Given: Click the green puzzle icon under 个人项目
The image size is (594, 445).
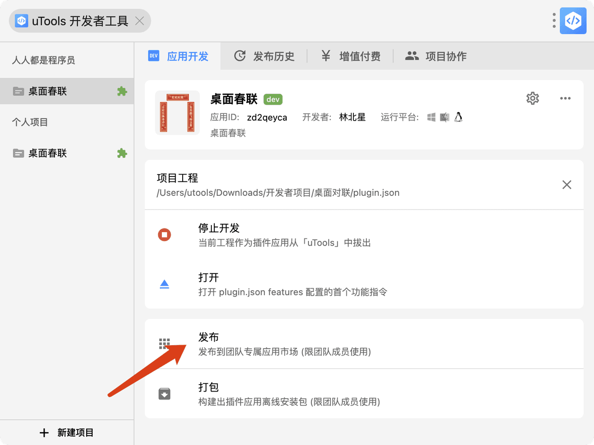Looking at the screenshot, I should [122, 153].
